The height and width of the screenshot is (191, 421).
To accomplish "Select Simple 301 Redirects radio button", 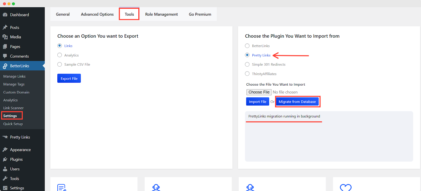I will click(247, 65).
